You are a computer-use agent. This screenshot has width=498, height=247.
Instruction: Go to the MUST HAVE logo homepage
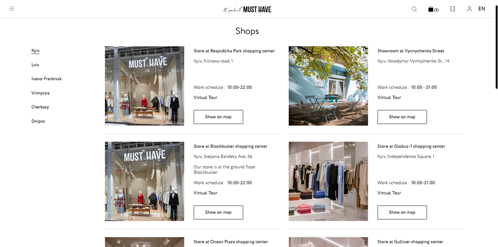pyautogui.click(x=247, y=9)
